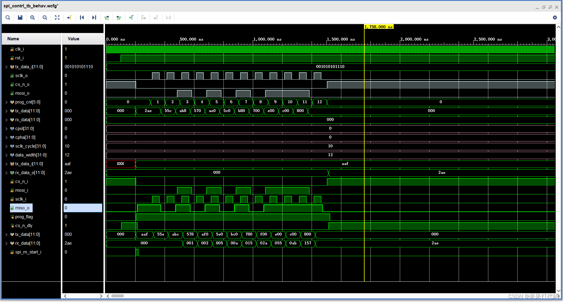Expand the tx_data_i[11:0] bus signal
Screen dimensions: 563x302
pyautogui.click(x=6, y=67)
